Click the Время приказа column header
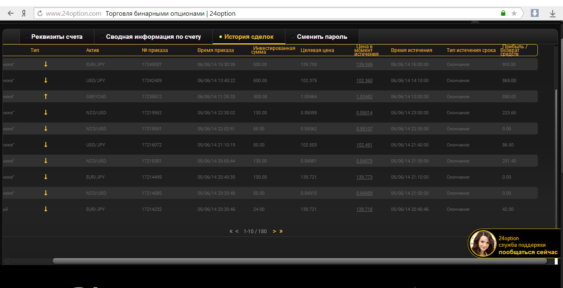Viewport: 563px width, 288px height. pos(216,50)
